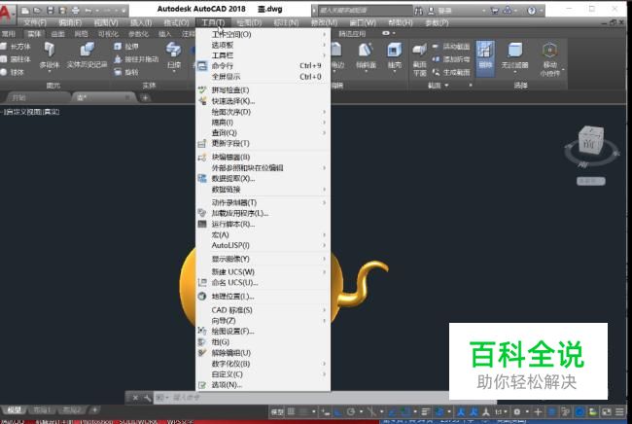Viewport: 632px width, 424px height.
Task: Click the 抽壳 shell tool icon
Action: tap(394, 50)
